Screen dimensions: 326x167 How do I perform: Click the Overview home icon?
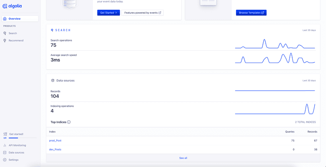pyautogui.click(x=5, y=19)
